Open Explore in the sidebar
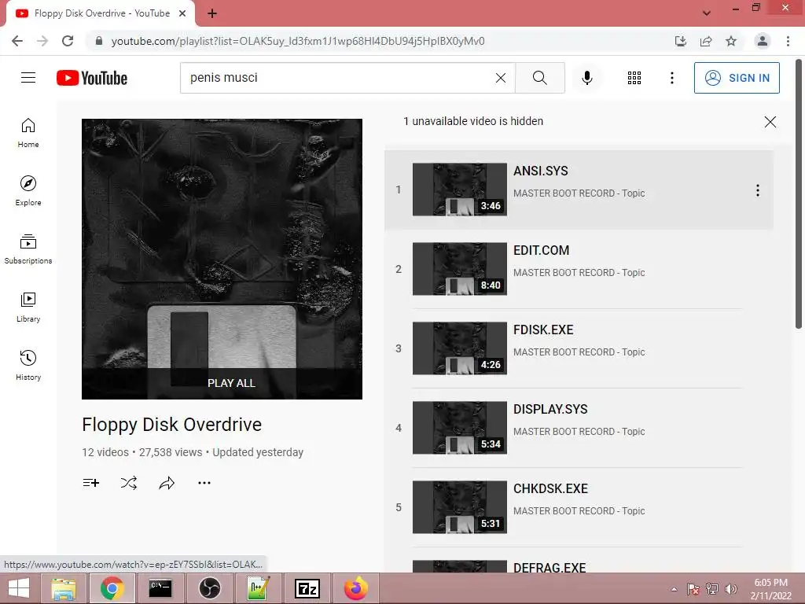This screenshot has width=805, height=604. point(28,191)
